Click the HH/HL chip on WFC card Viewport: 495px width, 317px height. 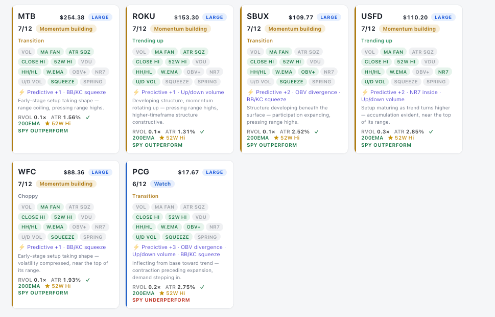click(29, 227)
